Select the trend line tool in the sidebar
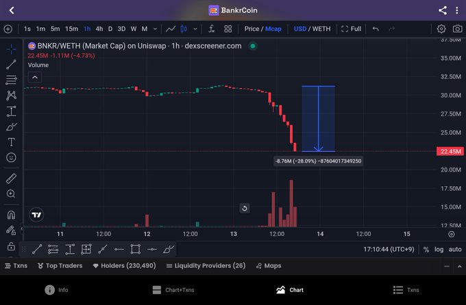466x305 pixels. [x=11, y=64]
